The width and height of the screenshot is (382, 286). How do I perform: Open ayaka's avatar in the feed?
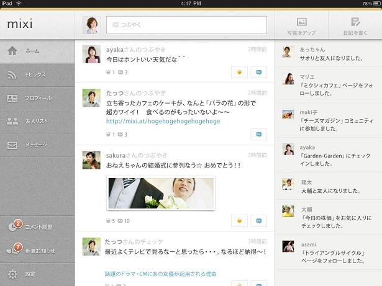click(x=91, y=54)
